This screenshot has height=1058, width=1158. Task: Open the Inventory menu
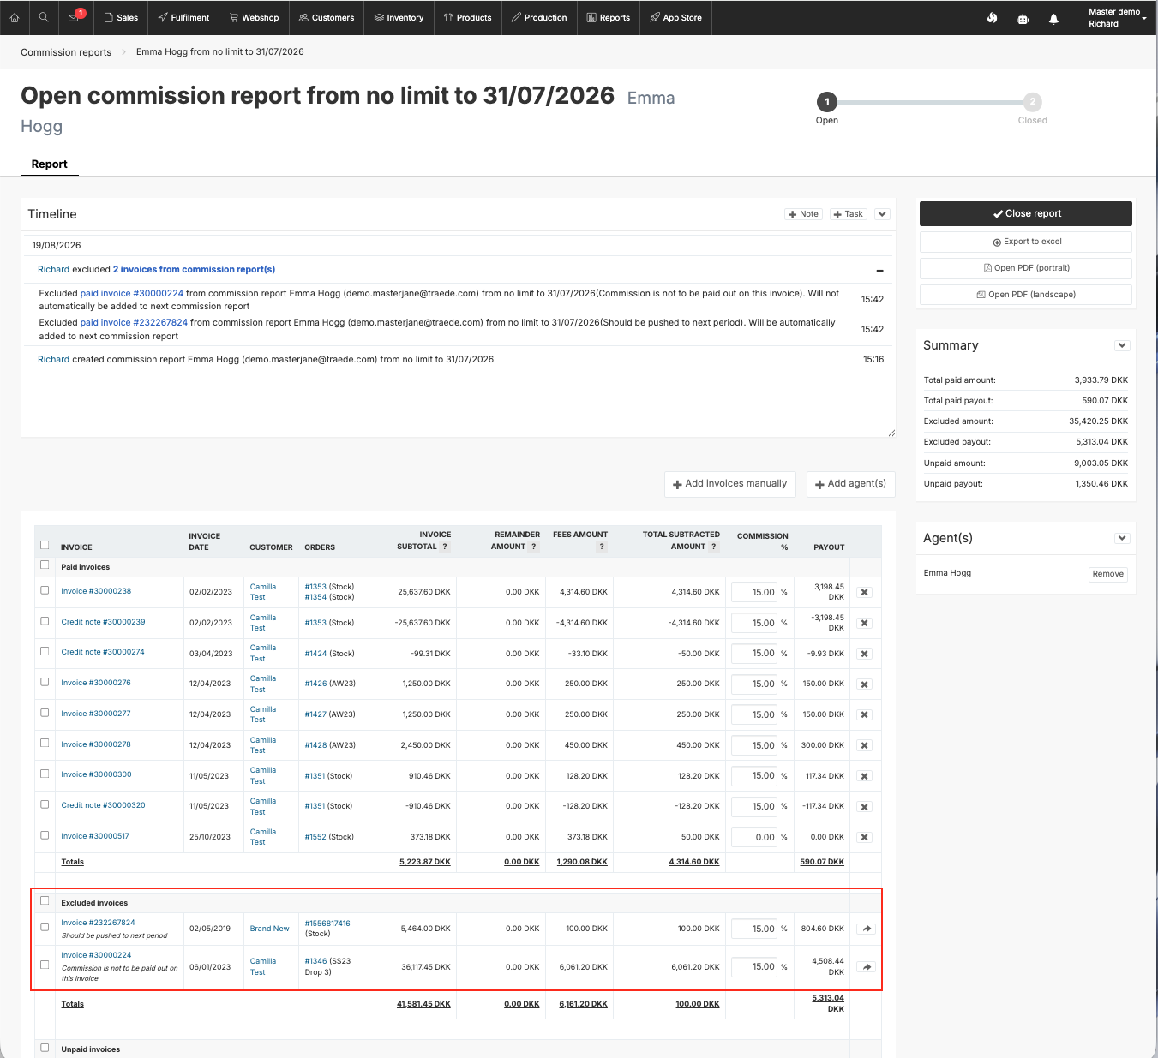(x=399, y=17)
